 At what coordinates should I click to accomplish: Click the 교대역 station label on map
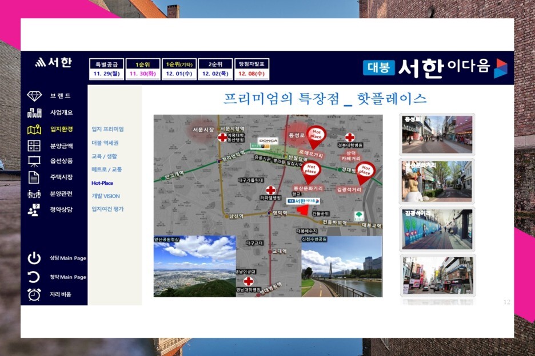(x=280, y=251)
